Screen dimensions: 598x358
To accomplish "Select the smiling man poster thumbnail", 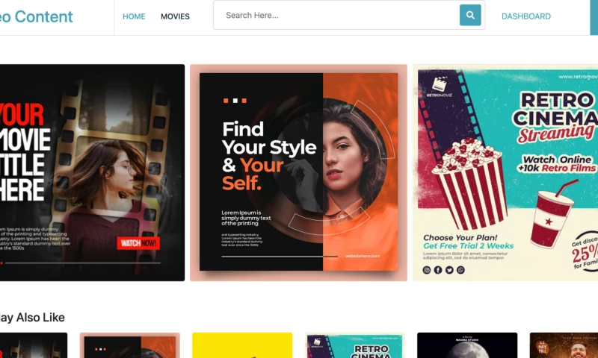I will point(564,345).
